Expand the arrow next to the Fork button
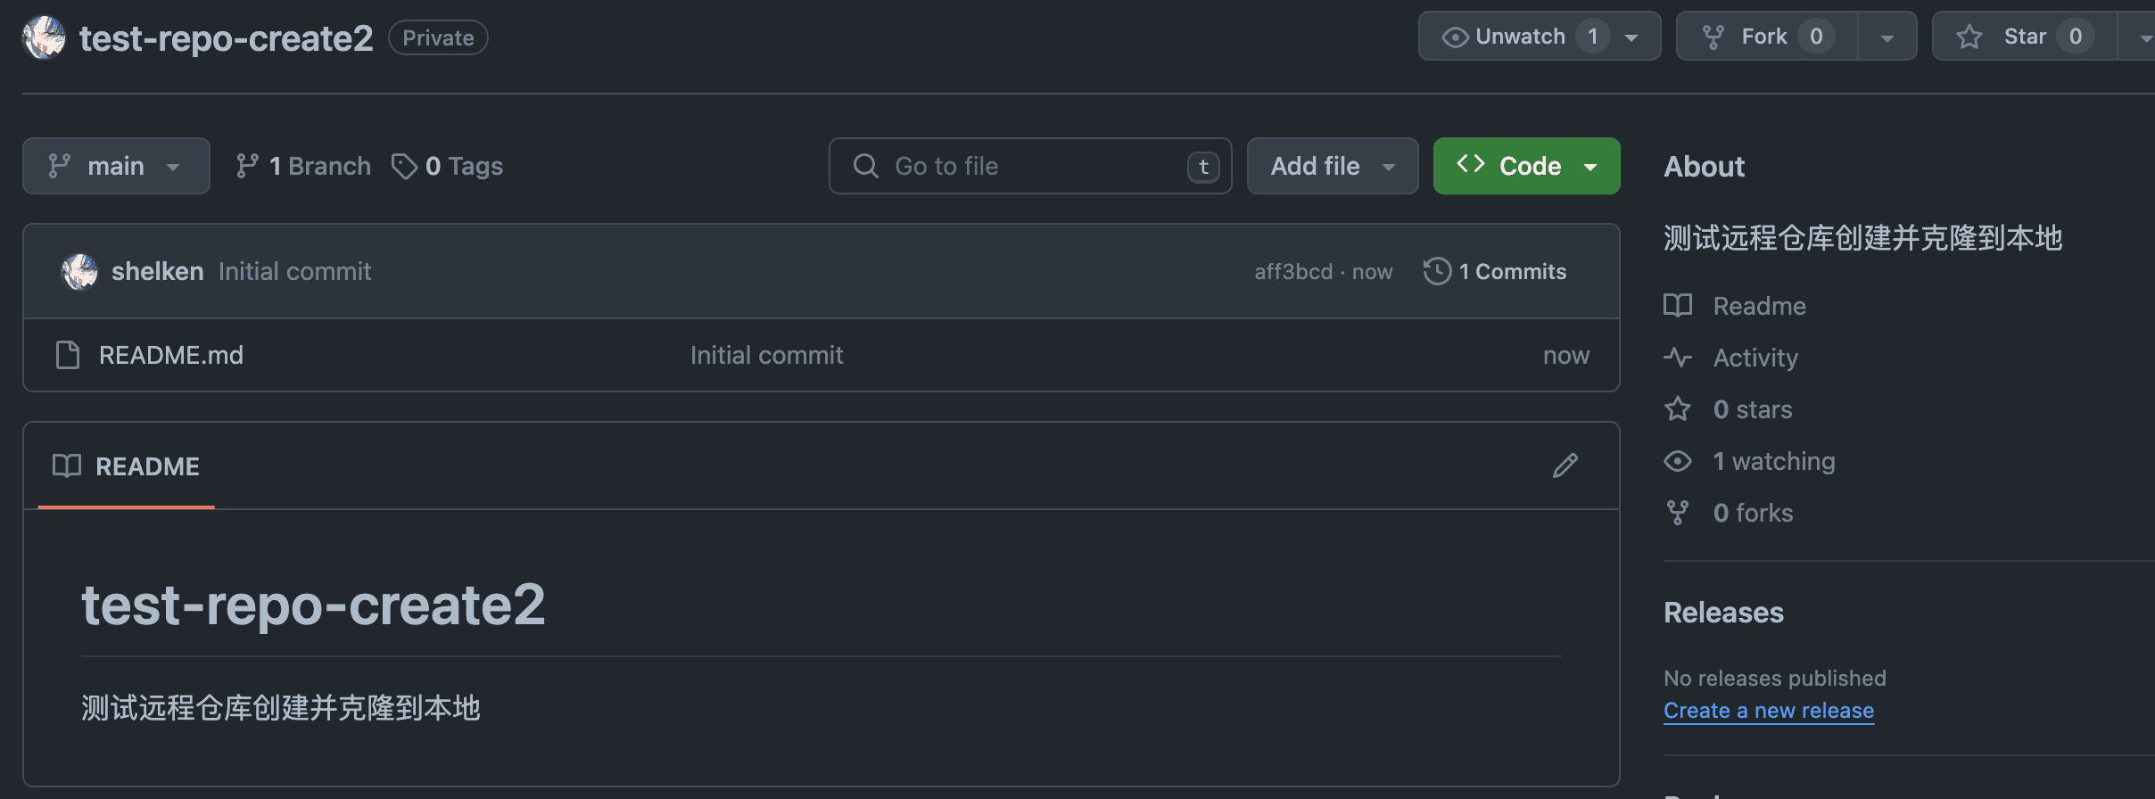This screenshot has height=799, width=2155. pos(1887,37)
